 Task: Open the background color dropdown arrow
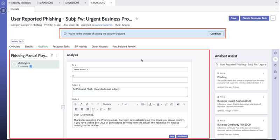point(162,104)
